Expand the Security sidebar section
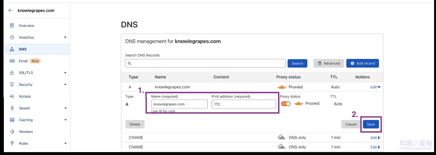The height and width of the screenshot is (155, 436). point(65,85)
